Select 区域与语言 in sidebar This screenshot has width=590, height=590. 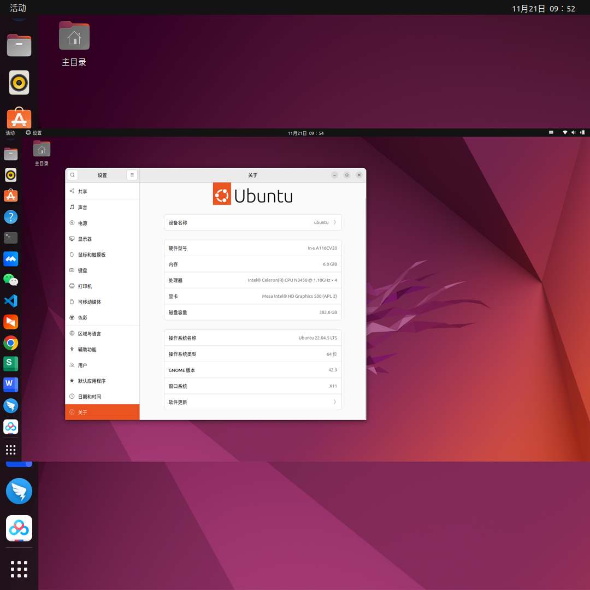(x=102, y=333)
